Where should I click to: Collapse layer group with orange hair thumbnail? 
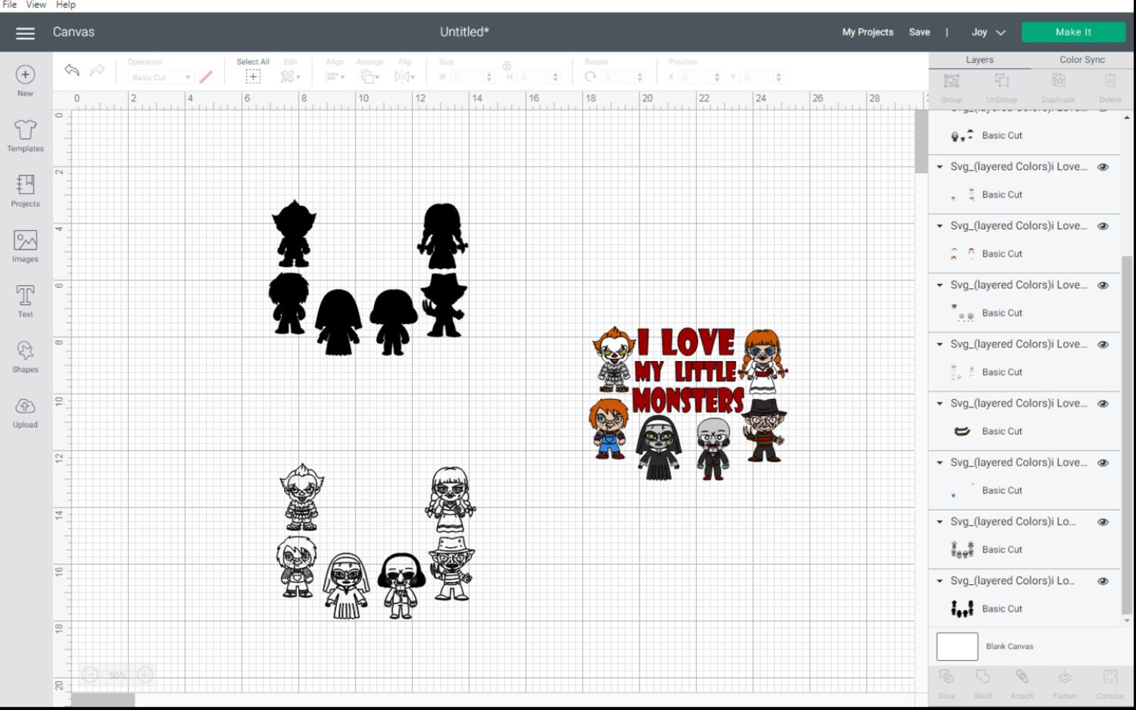coord(939,226)
